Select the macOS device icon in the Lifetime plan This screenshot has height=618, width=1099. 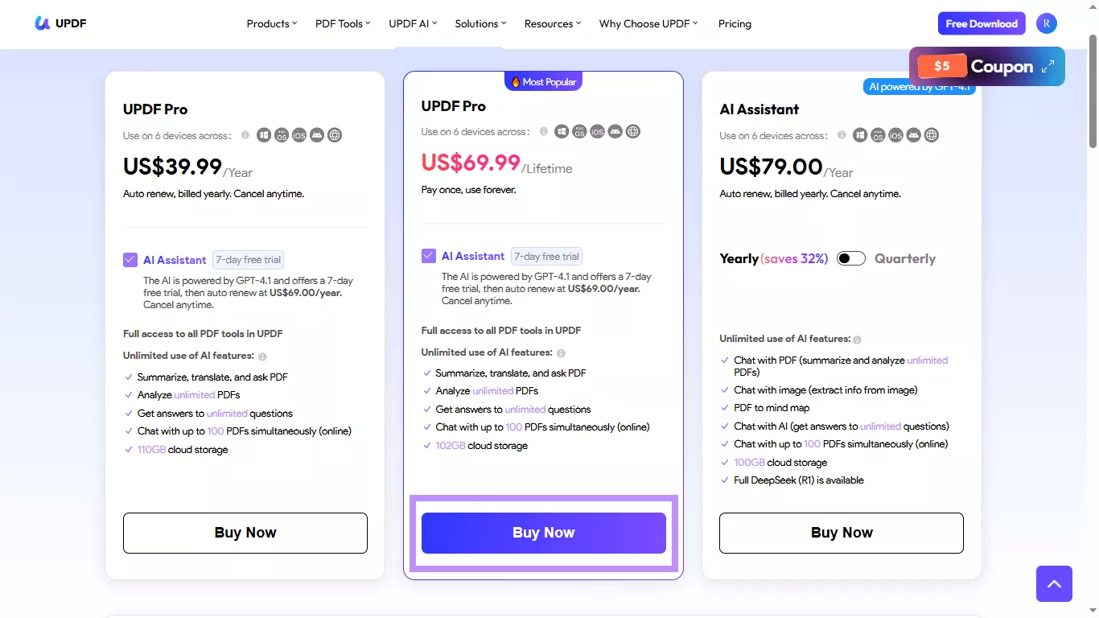click(579, 131)
